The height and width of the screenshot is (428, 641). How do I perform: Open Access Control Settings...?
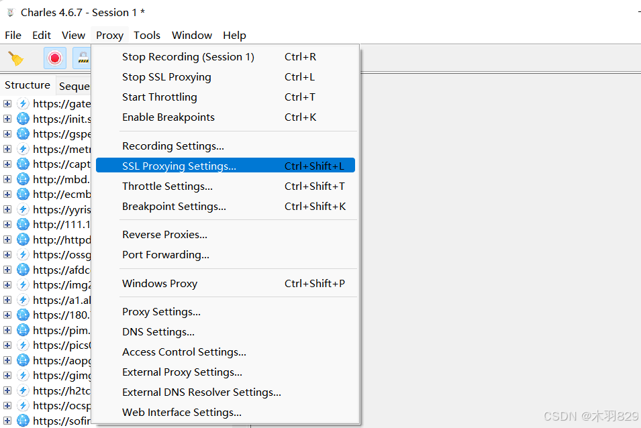point(226,352)
